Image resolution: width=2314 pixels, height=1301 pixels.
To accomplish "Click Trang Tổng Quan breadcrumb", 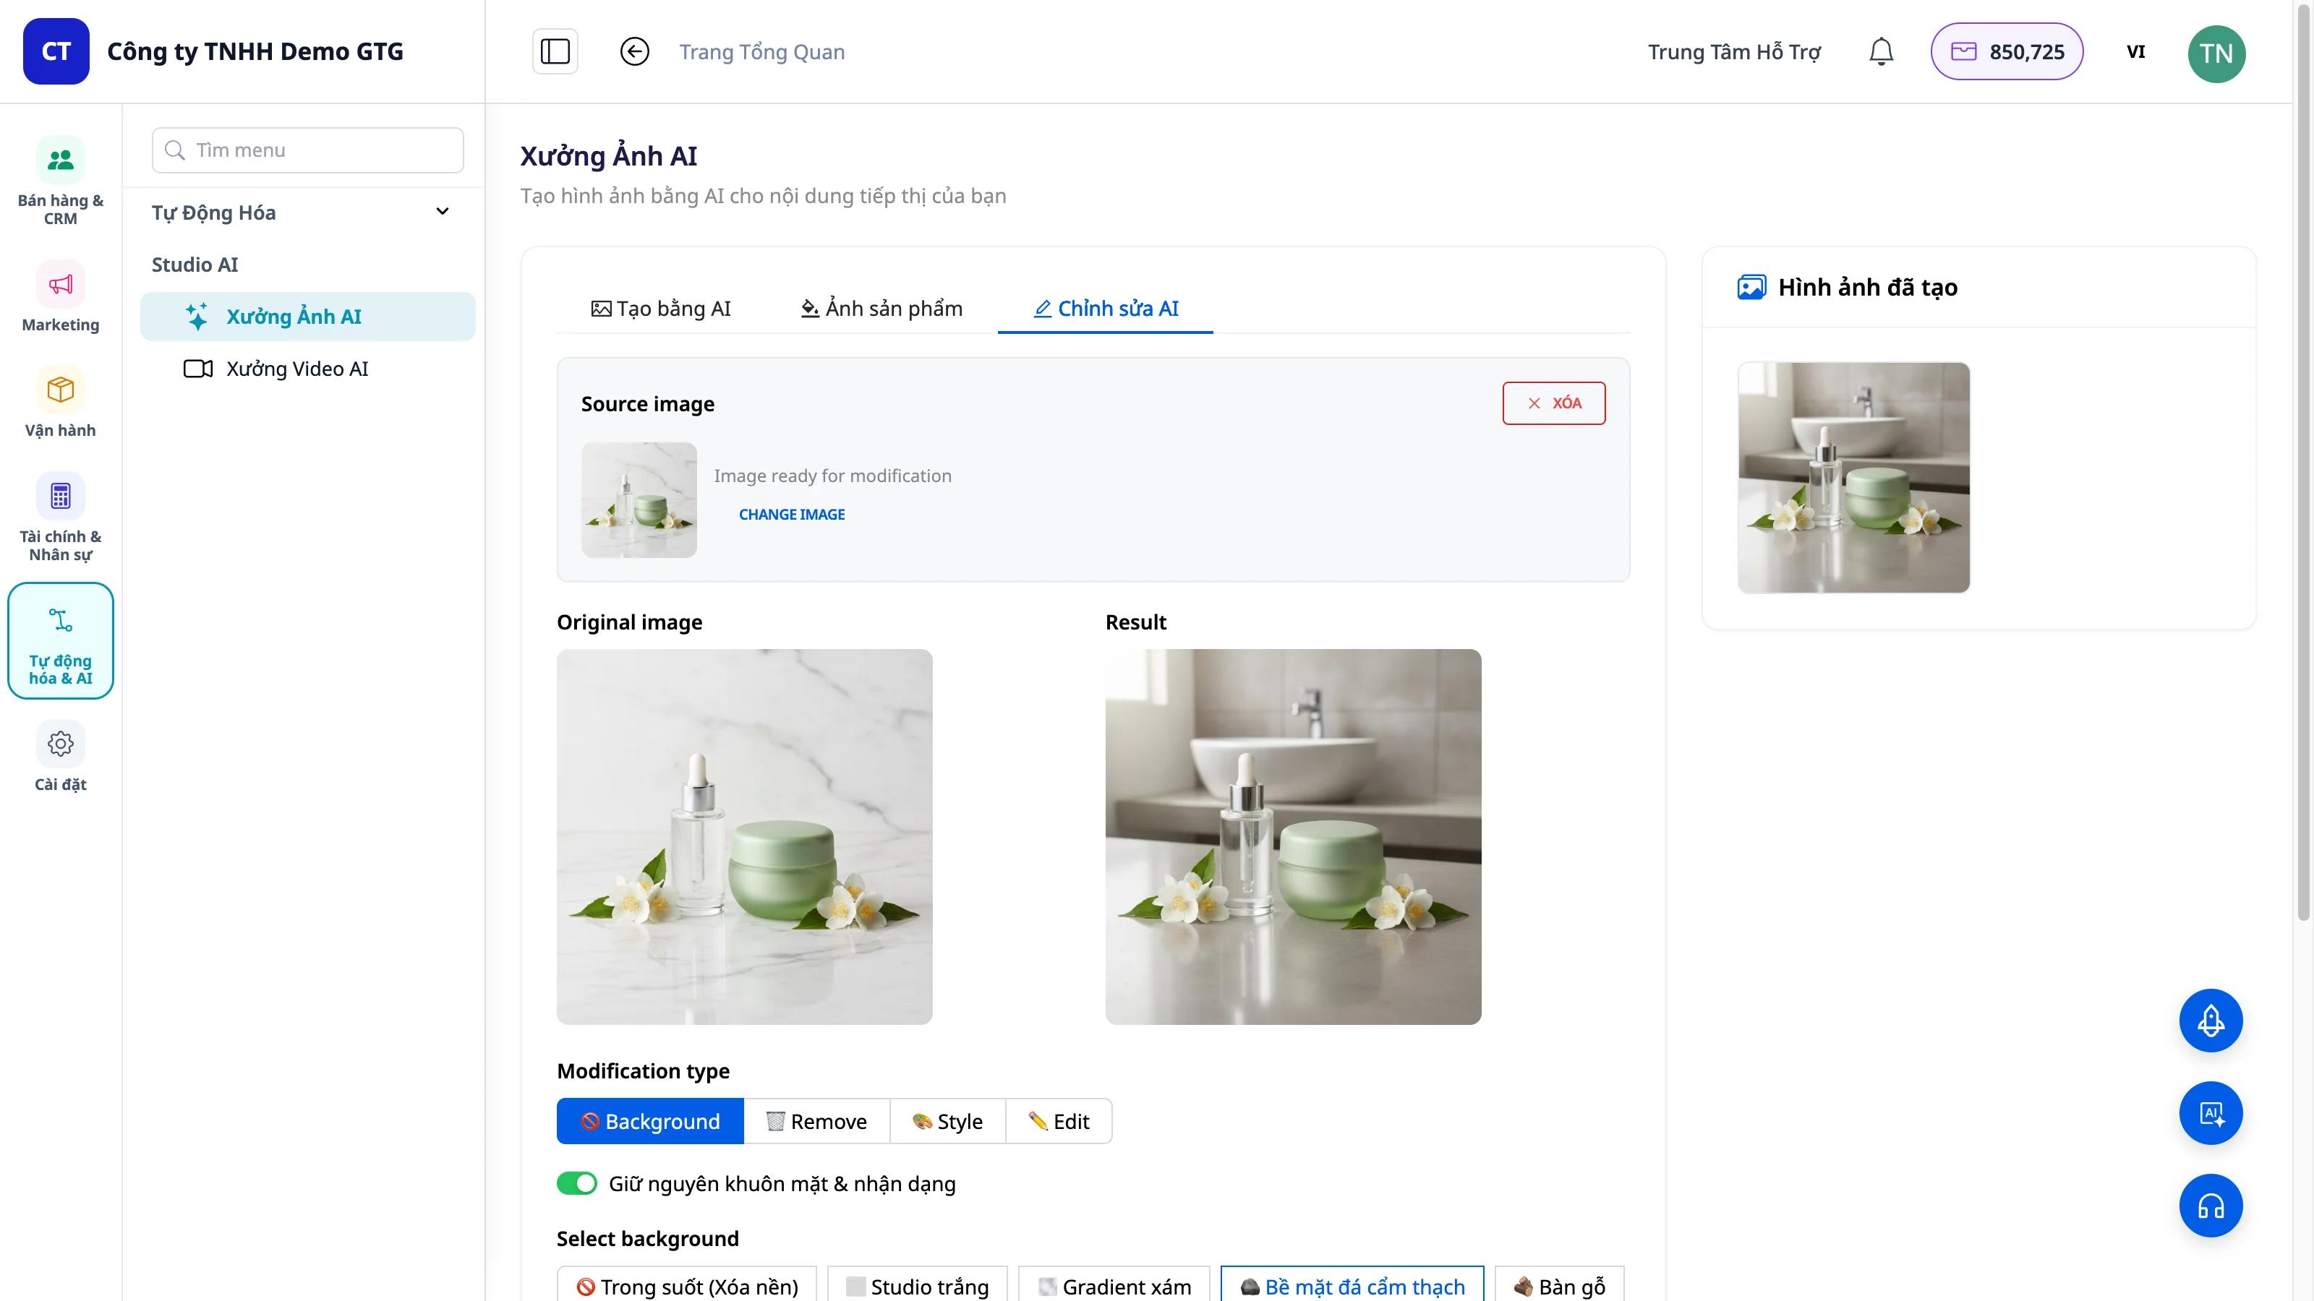I will (761, 52).
